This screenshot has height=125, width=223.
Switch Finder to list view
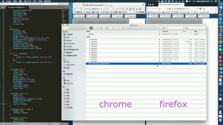click(91, 28)
